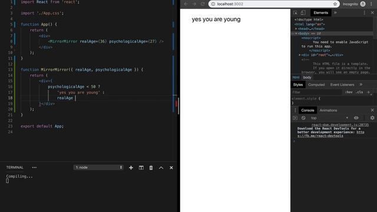
Task: Click the styles Filter field
Action: [x=317, y=92]
